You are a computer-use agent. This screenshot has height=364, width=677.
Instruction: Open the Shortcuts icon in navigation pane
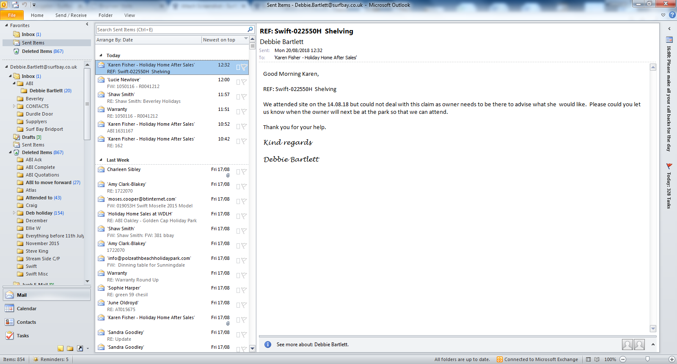click(80, 348)
